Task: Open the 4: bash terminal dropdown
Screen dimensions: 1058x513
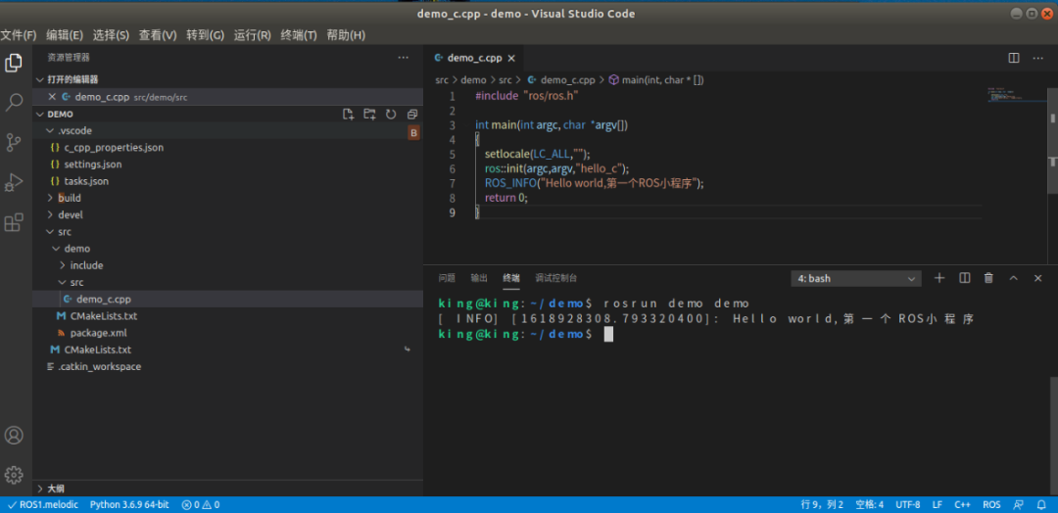Action: [856, 278]
